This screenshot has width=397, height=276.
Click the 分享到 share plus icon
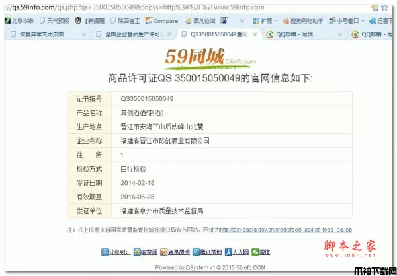tap(105, 252)
